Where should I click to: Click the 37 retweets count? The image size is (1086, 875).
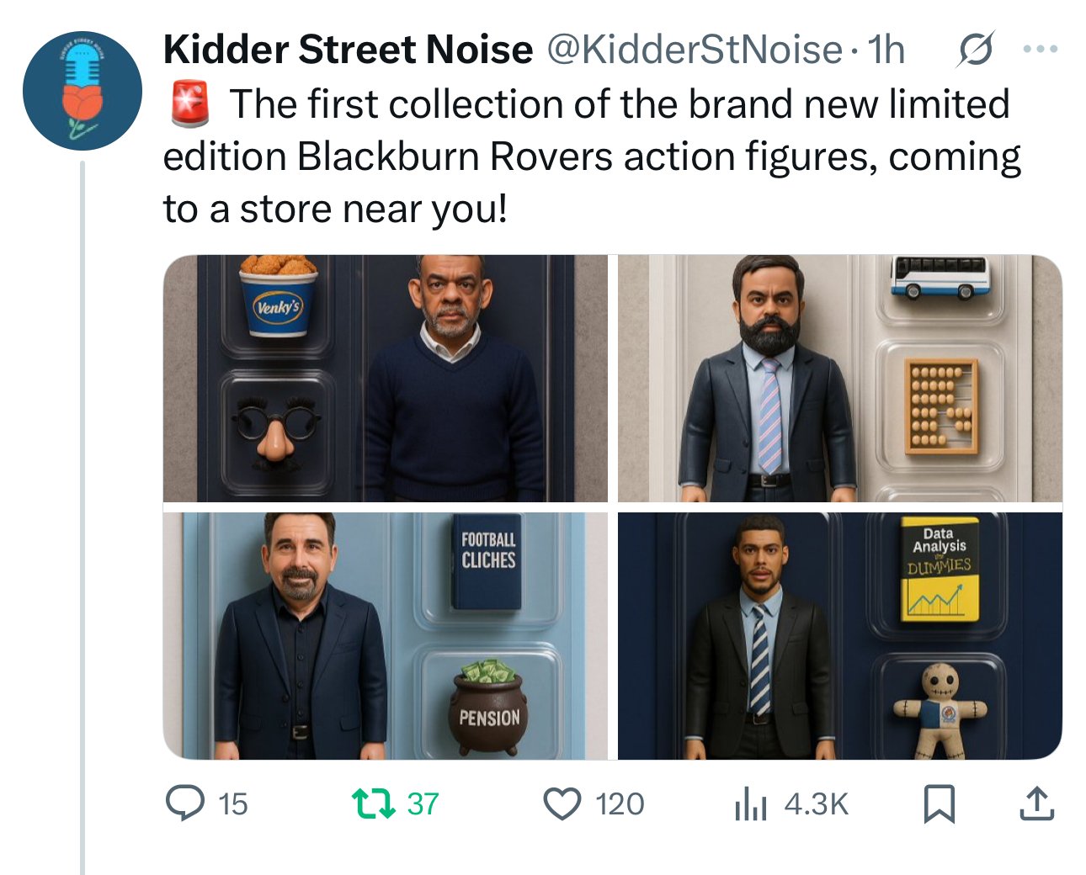point(423,804)
